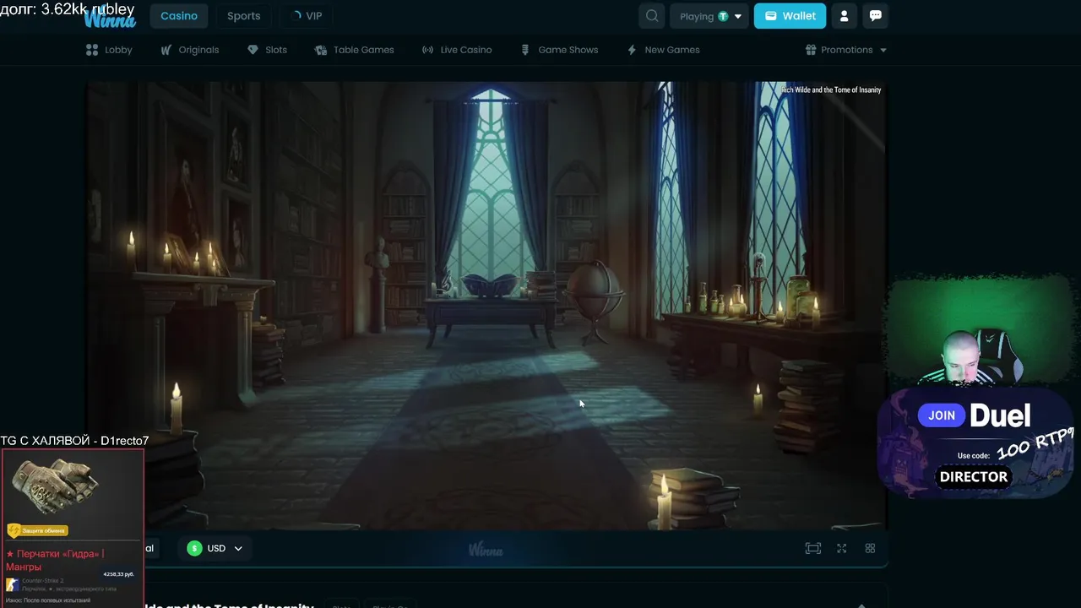Open the Wallet button
This screenshot has height=608, width=1081.
click(x=790, y=16)
